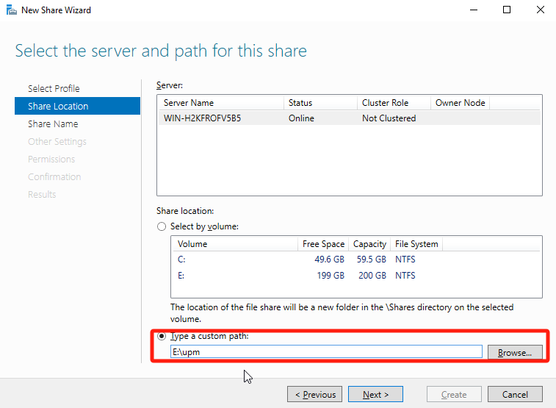Click the custom path text field
The image size is (556, 408).
tap(325, 352)
